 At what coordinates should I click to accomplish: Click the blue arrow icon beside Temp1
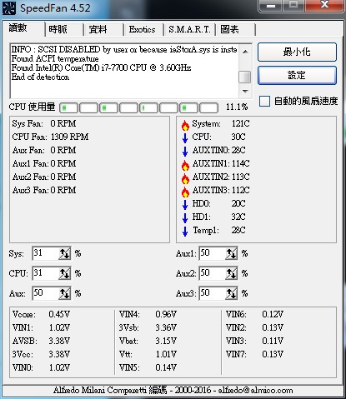pos(185,232)
